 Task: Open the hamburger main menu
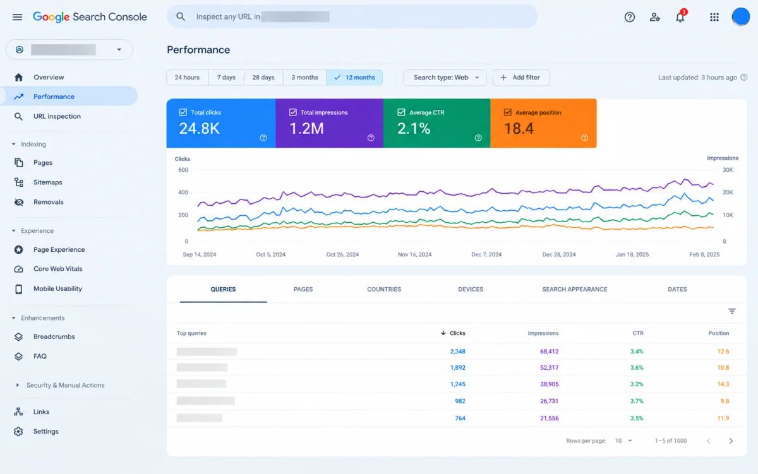pos(18,17)
